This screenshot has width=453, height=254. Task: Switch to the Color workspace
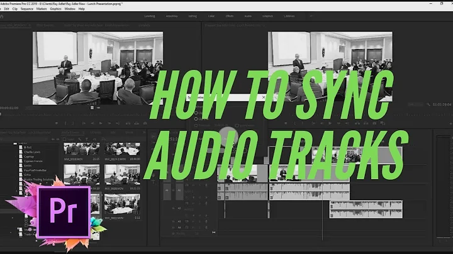pos(211,16)
